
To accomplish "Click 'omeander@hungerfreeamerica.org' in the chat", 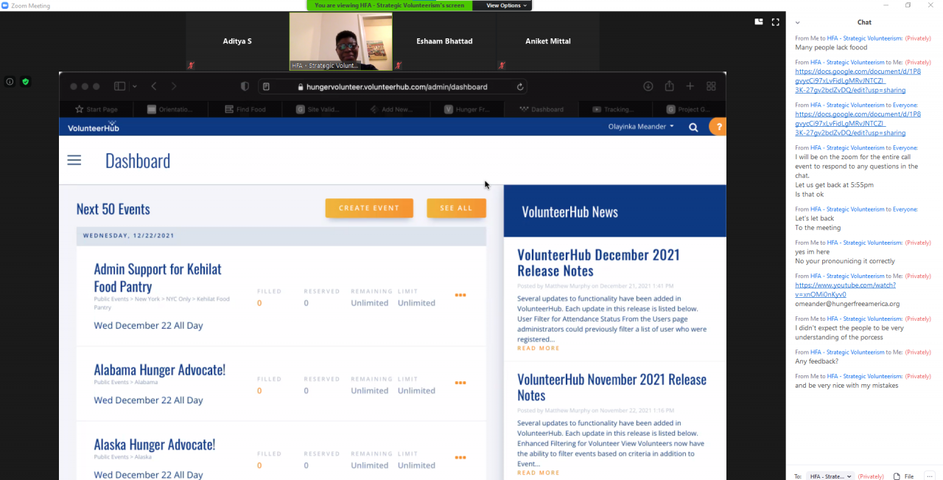I will pyautogui.click(x=847, y=304).
